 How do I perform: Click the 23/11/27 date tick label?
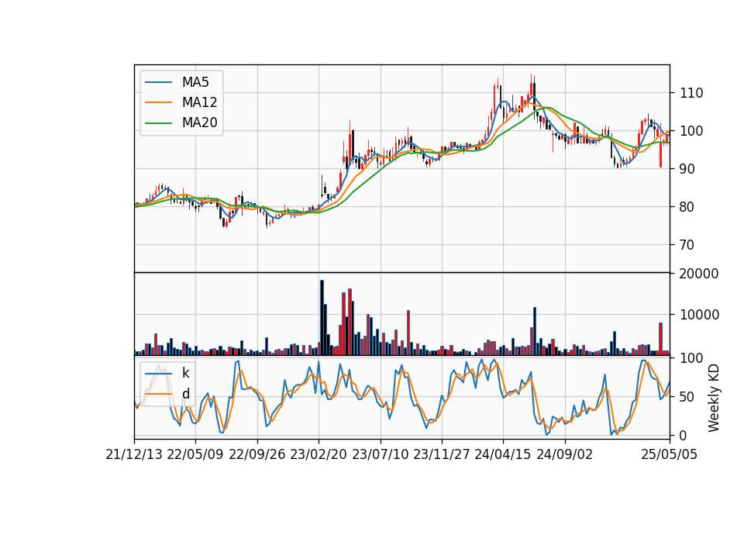pos(442,454)
